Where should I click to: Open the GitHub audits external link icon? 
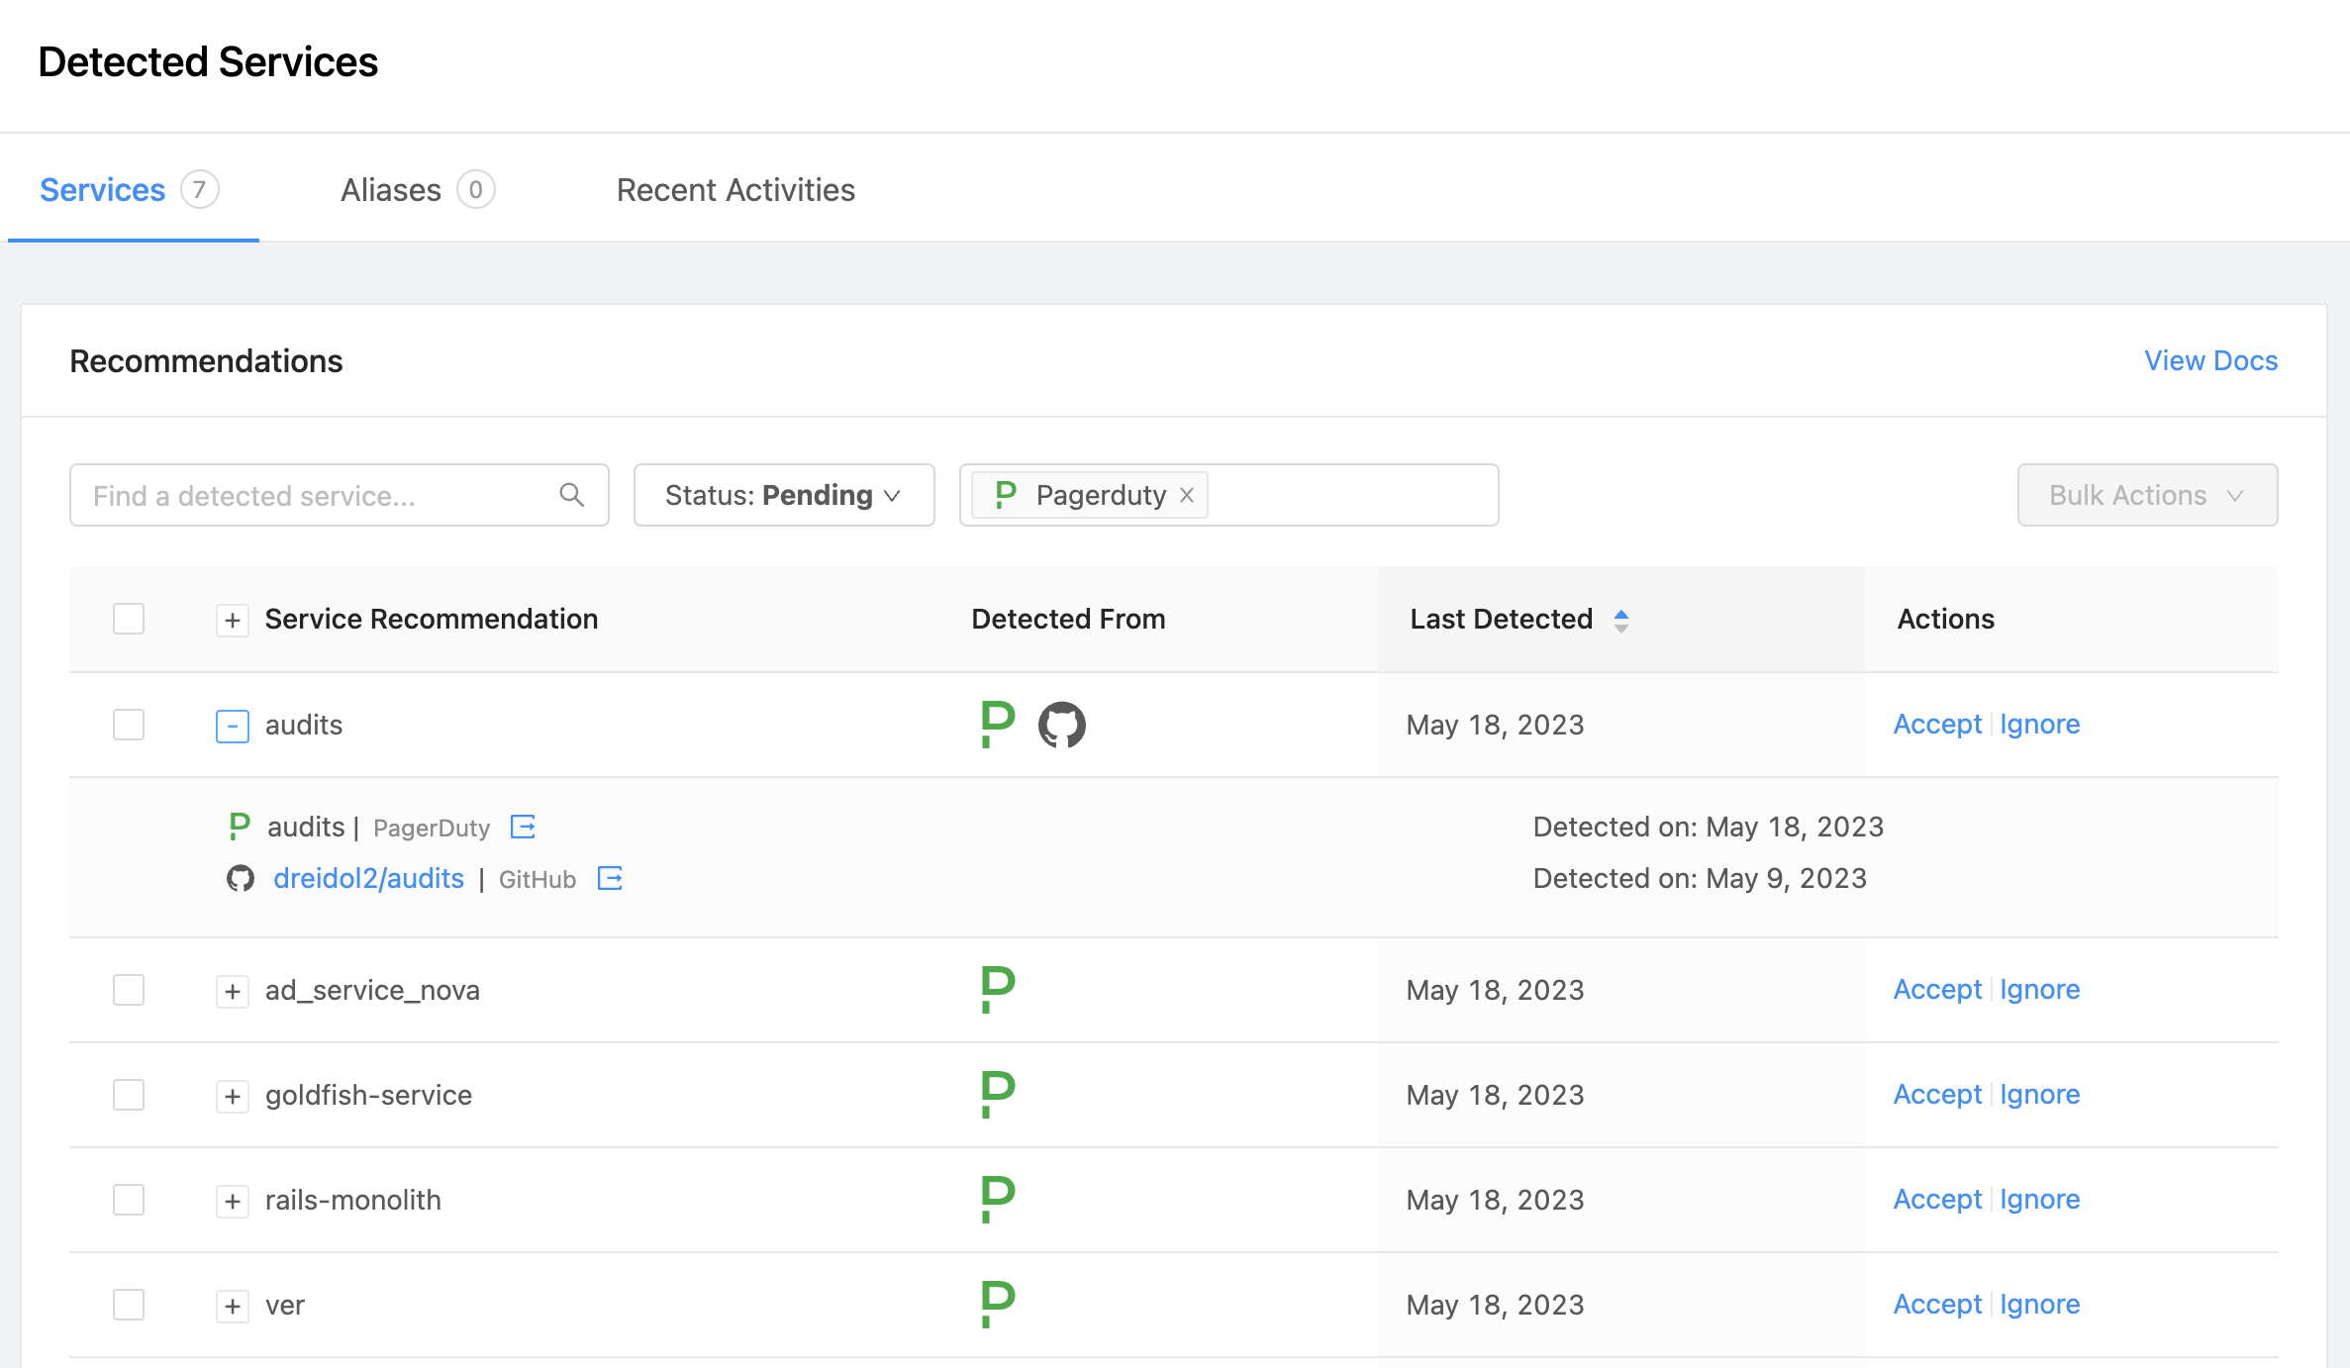(x=610, y=878)
